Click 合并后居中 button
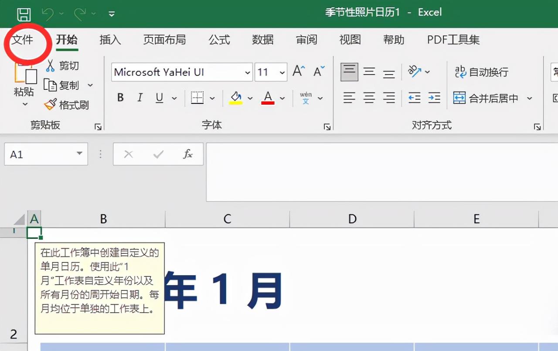 click(x=486, y=98)
